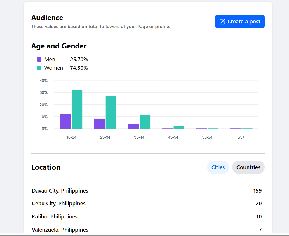Image resolution: width=289 pixels, height=236 pixels.
Task: Select the Men bar for ages 35-44
Action: tap(133, 126)
